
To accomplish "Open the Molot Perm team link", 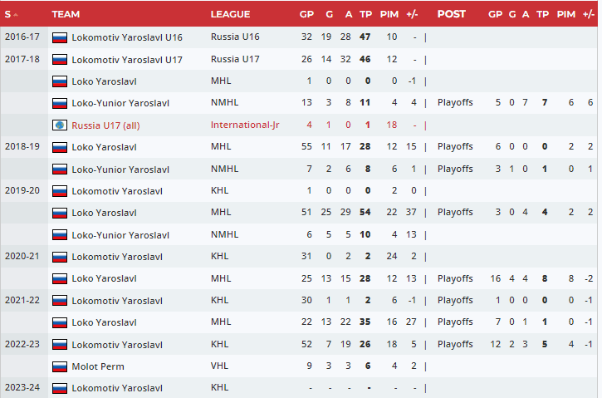I will [97, 366].
